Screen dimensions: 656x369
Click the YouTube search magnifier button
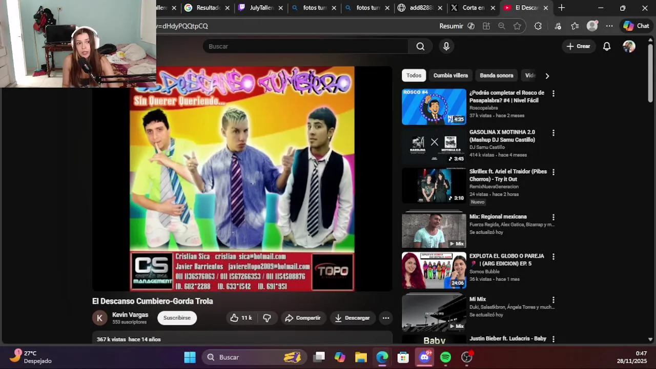click(420, 46)
